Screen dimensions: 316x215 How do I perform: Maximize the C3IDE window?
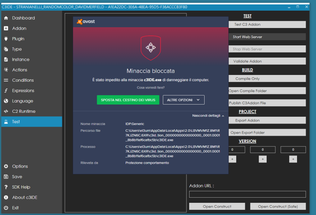pos(298,7)
